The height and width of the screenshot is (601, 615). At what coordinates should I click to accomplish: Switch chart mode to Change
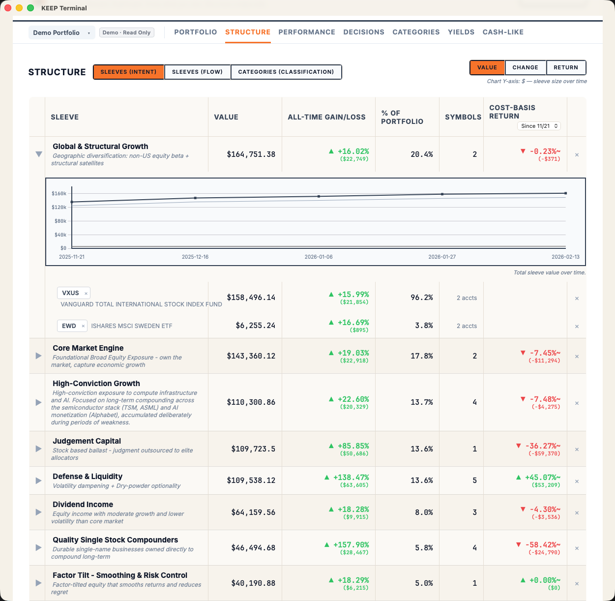(x=525, y=67)
